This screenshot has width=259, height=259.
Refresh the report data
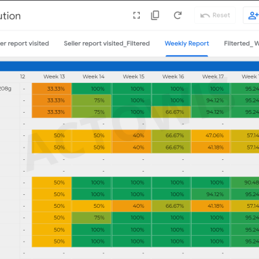(177, 16)
